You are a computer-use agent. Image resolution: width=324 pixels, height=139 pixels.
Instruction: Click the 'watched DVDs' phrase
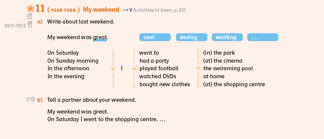tap(158, 76)
